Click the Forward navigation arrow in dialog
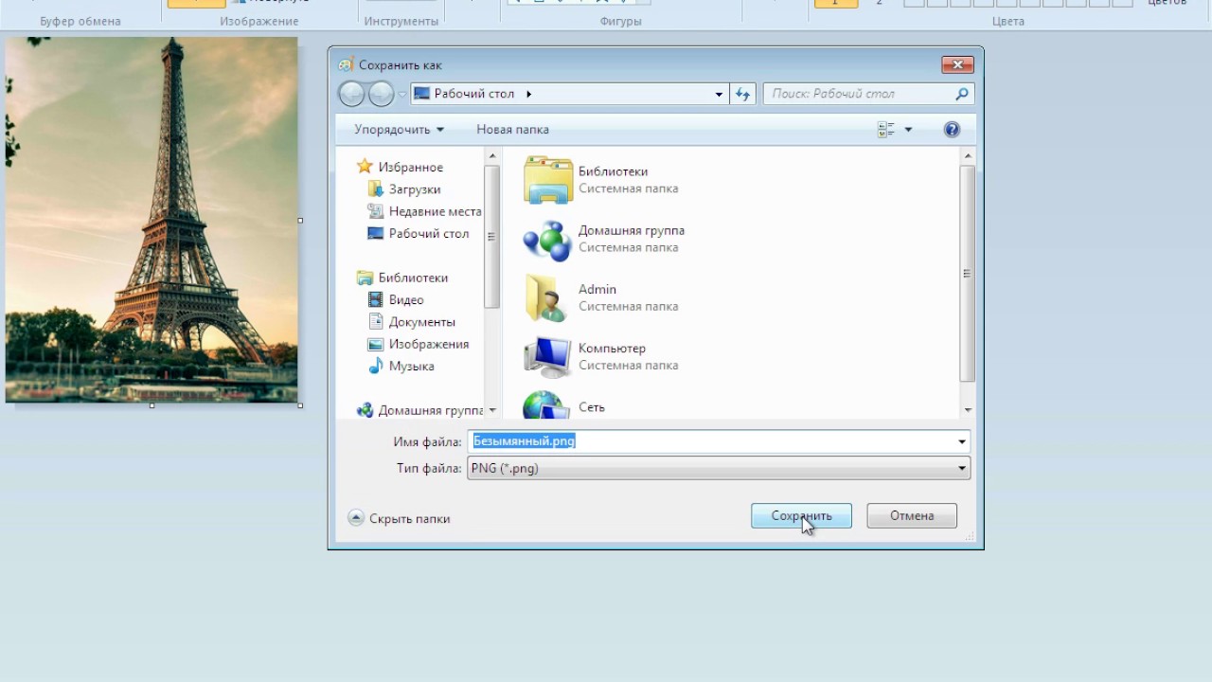1212x682 pixels. (x=381, y=94)
